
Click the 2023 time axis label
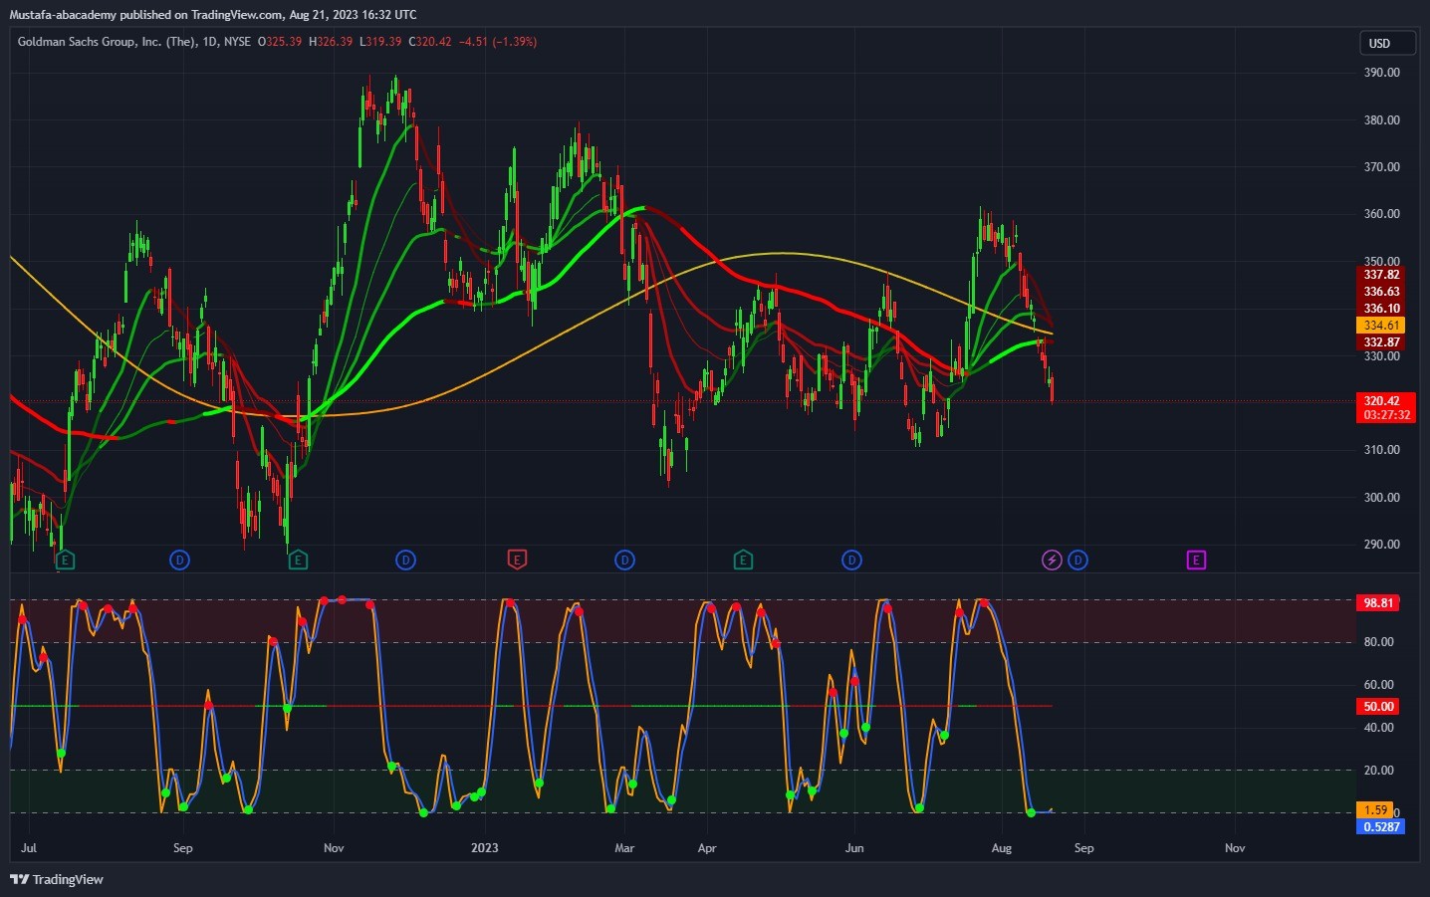coord(485,848)
